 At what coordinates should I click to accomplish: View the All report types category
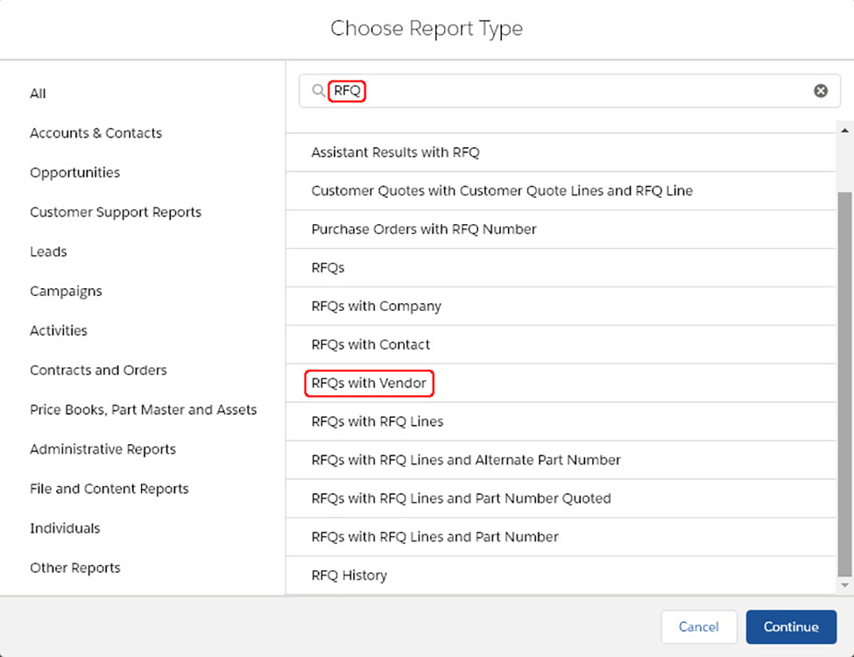coord(38,94)
